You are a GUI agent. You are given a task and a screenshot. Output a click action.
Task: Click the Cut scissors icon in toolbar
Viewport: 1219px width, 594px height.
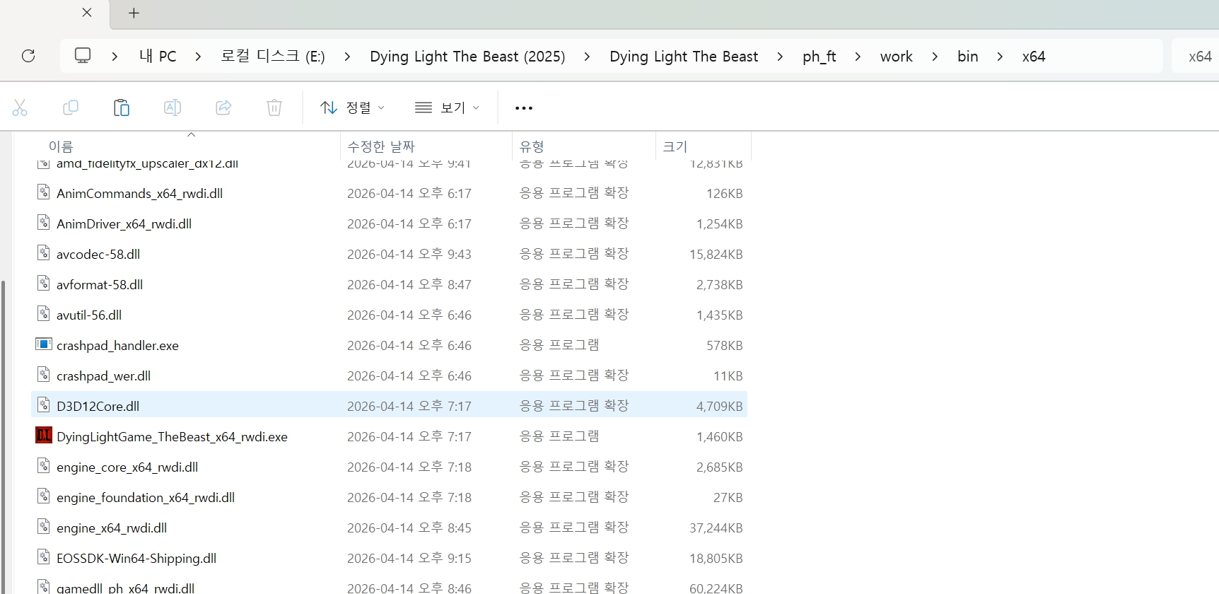(20, 107)
